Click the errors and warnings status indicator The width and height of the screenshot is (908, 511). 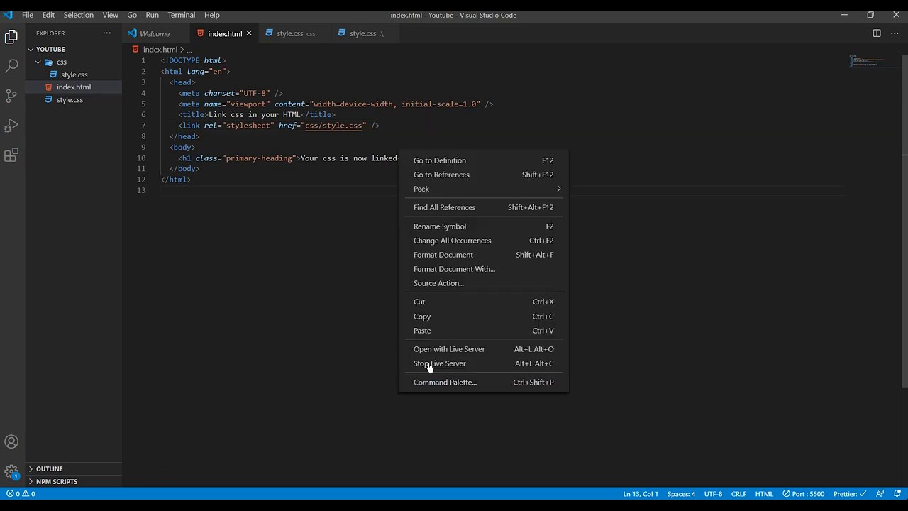(21, 494)
